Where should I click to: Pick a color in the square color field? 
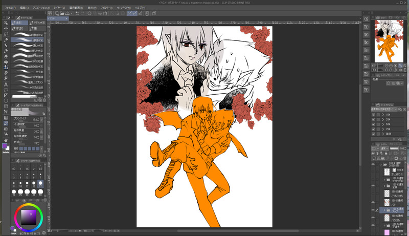pos(29,217)
